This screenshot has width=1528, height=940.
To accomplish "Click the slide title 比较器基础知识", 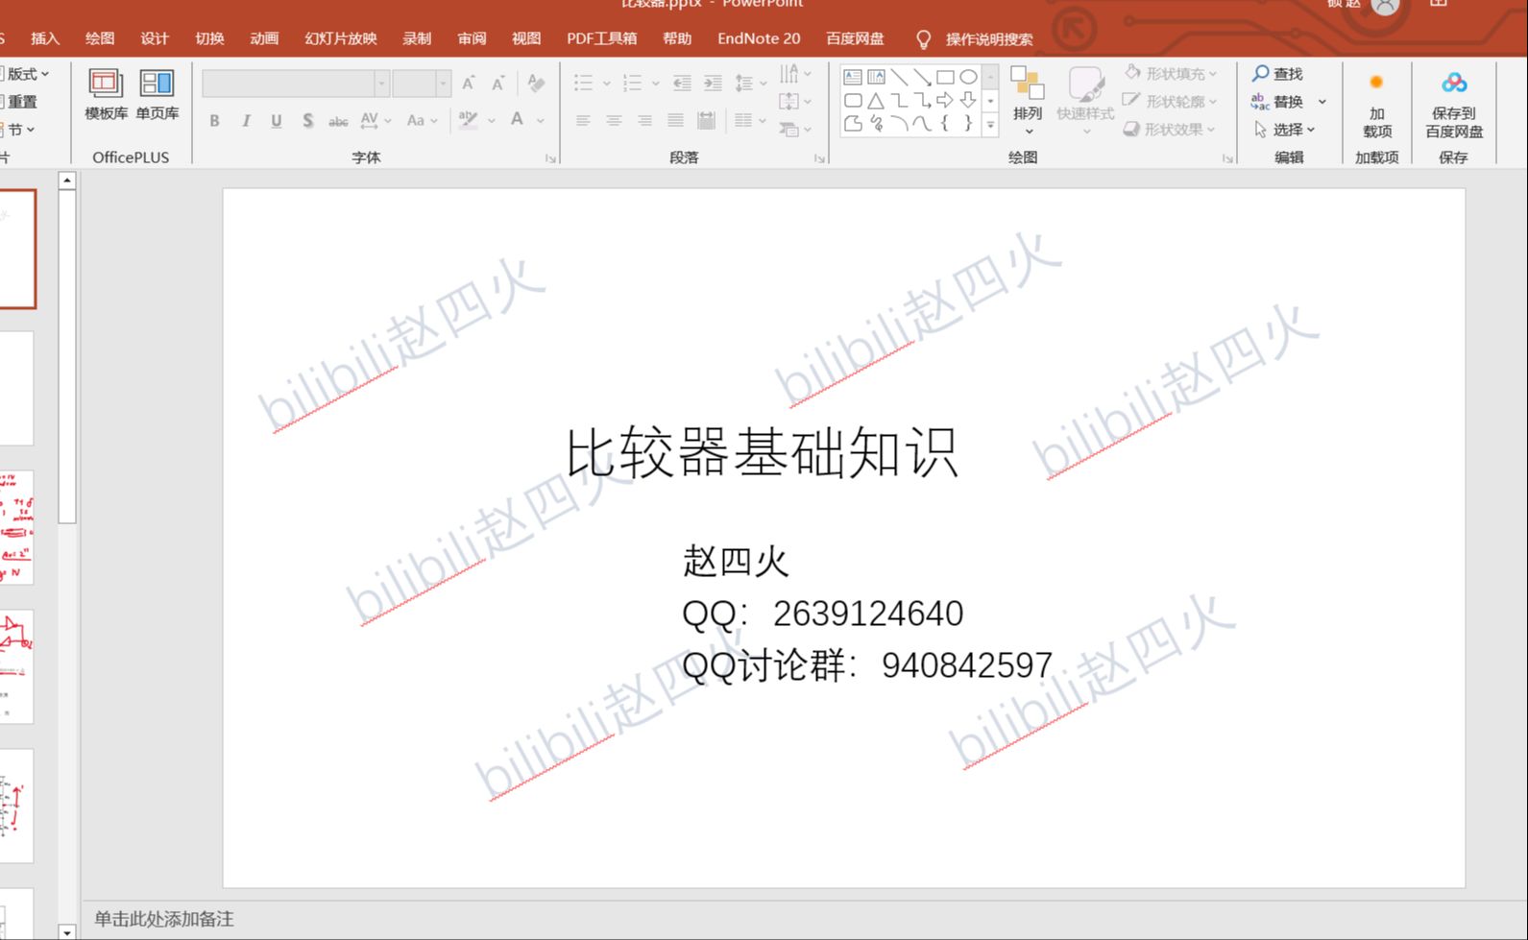I will pyautogui.click(x=762, y=453).
